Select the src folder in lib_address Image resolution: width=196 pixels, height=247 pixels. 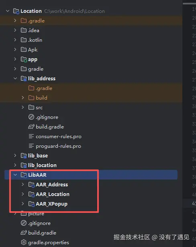coord(39,108)
